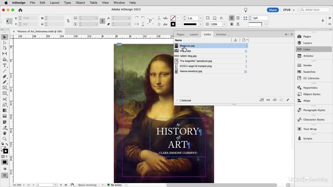Select the Scissors tool

[5, 99]
